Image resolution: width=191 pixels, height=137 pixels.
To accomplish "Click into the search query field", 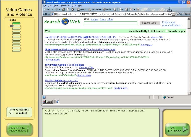I will coord(110,23).
